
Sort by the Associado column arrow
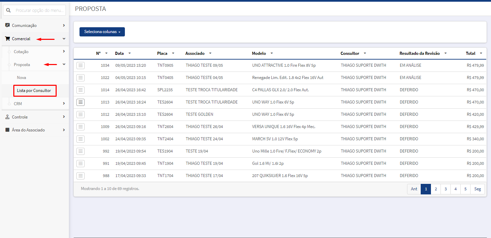210,53
